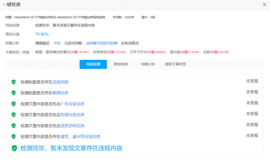Open the 原创检测 tab
The image size is (270, 168).
tap(121, 64)
